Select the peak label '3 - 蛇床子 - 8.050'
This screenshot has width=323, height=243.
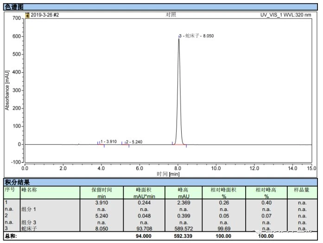point(196,36)
